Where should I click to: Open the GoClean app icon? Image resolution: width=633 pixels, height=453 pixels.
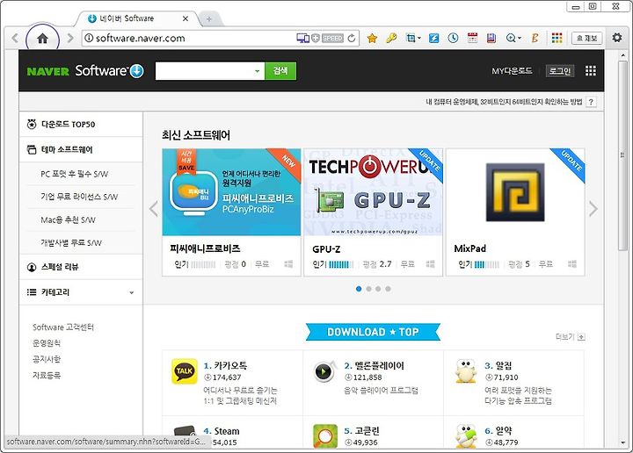point(325,436)
